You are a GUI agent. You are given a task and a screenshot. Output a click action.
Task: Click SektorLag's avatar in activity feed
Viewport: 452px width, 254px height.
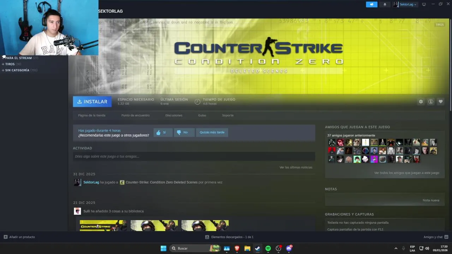click(x=77, y=182)
